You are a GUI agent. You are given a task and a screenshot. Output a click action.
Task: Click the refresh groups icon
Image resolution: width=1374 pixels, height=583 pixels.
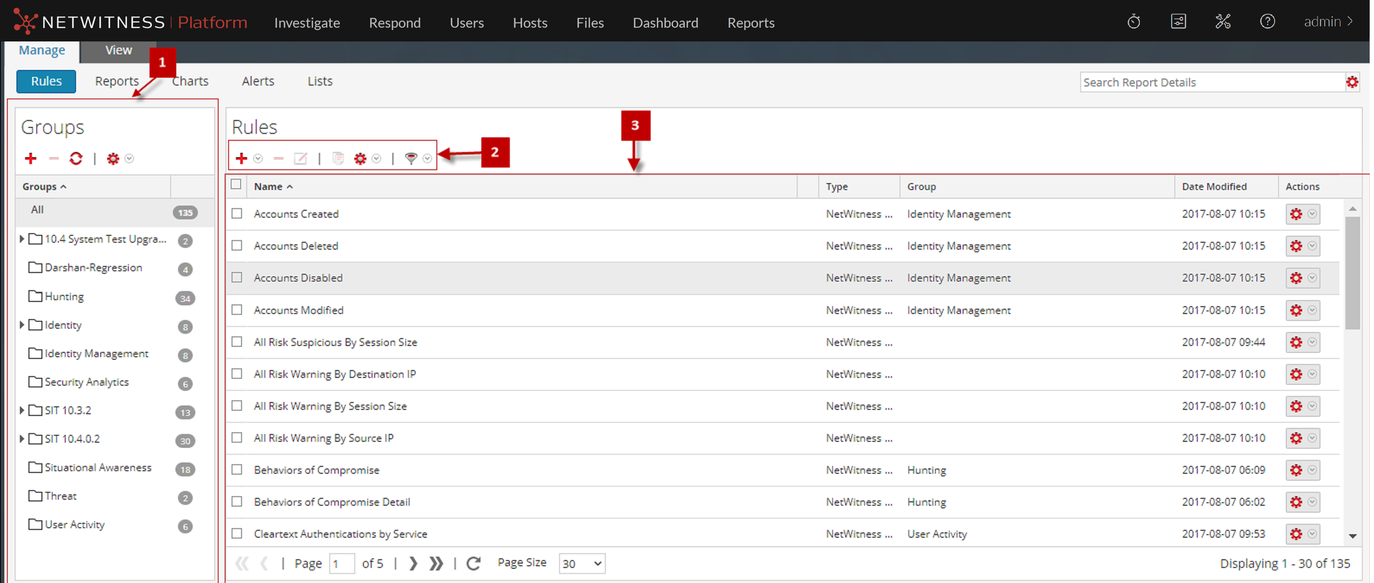(76, 158)
